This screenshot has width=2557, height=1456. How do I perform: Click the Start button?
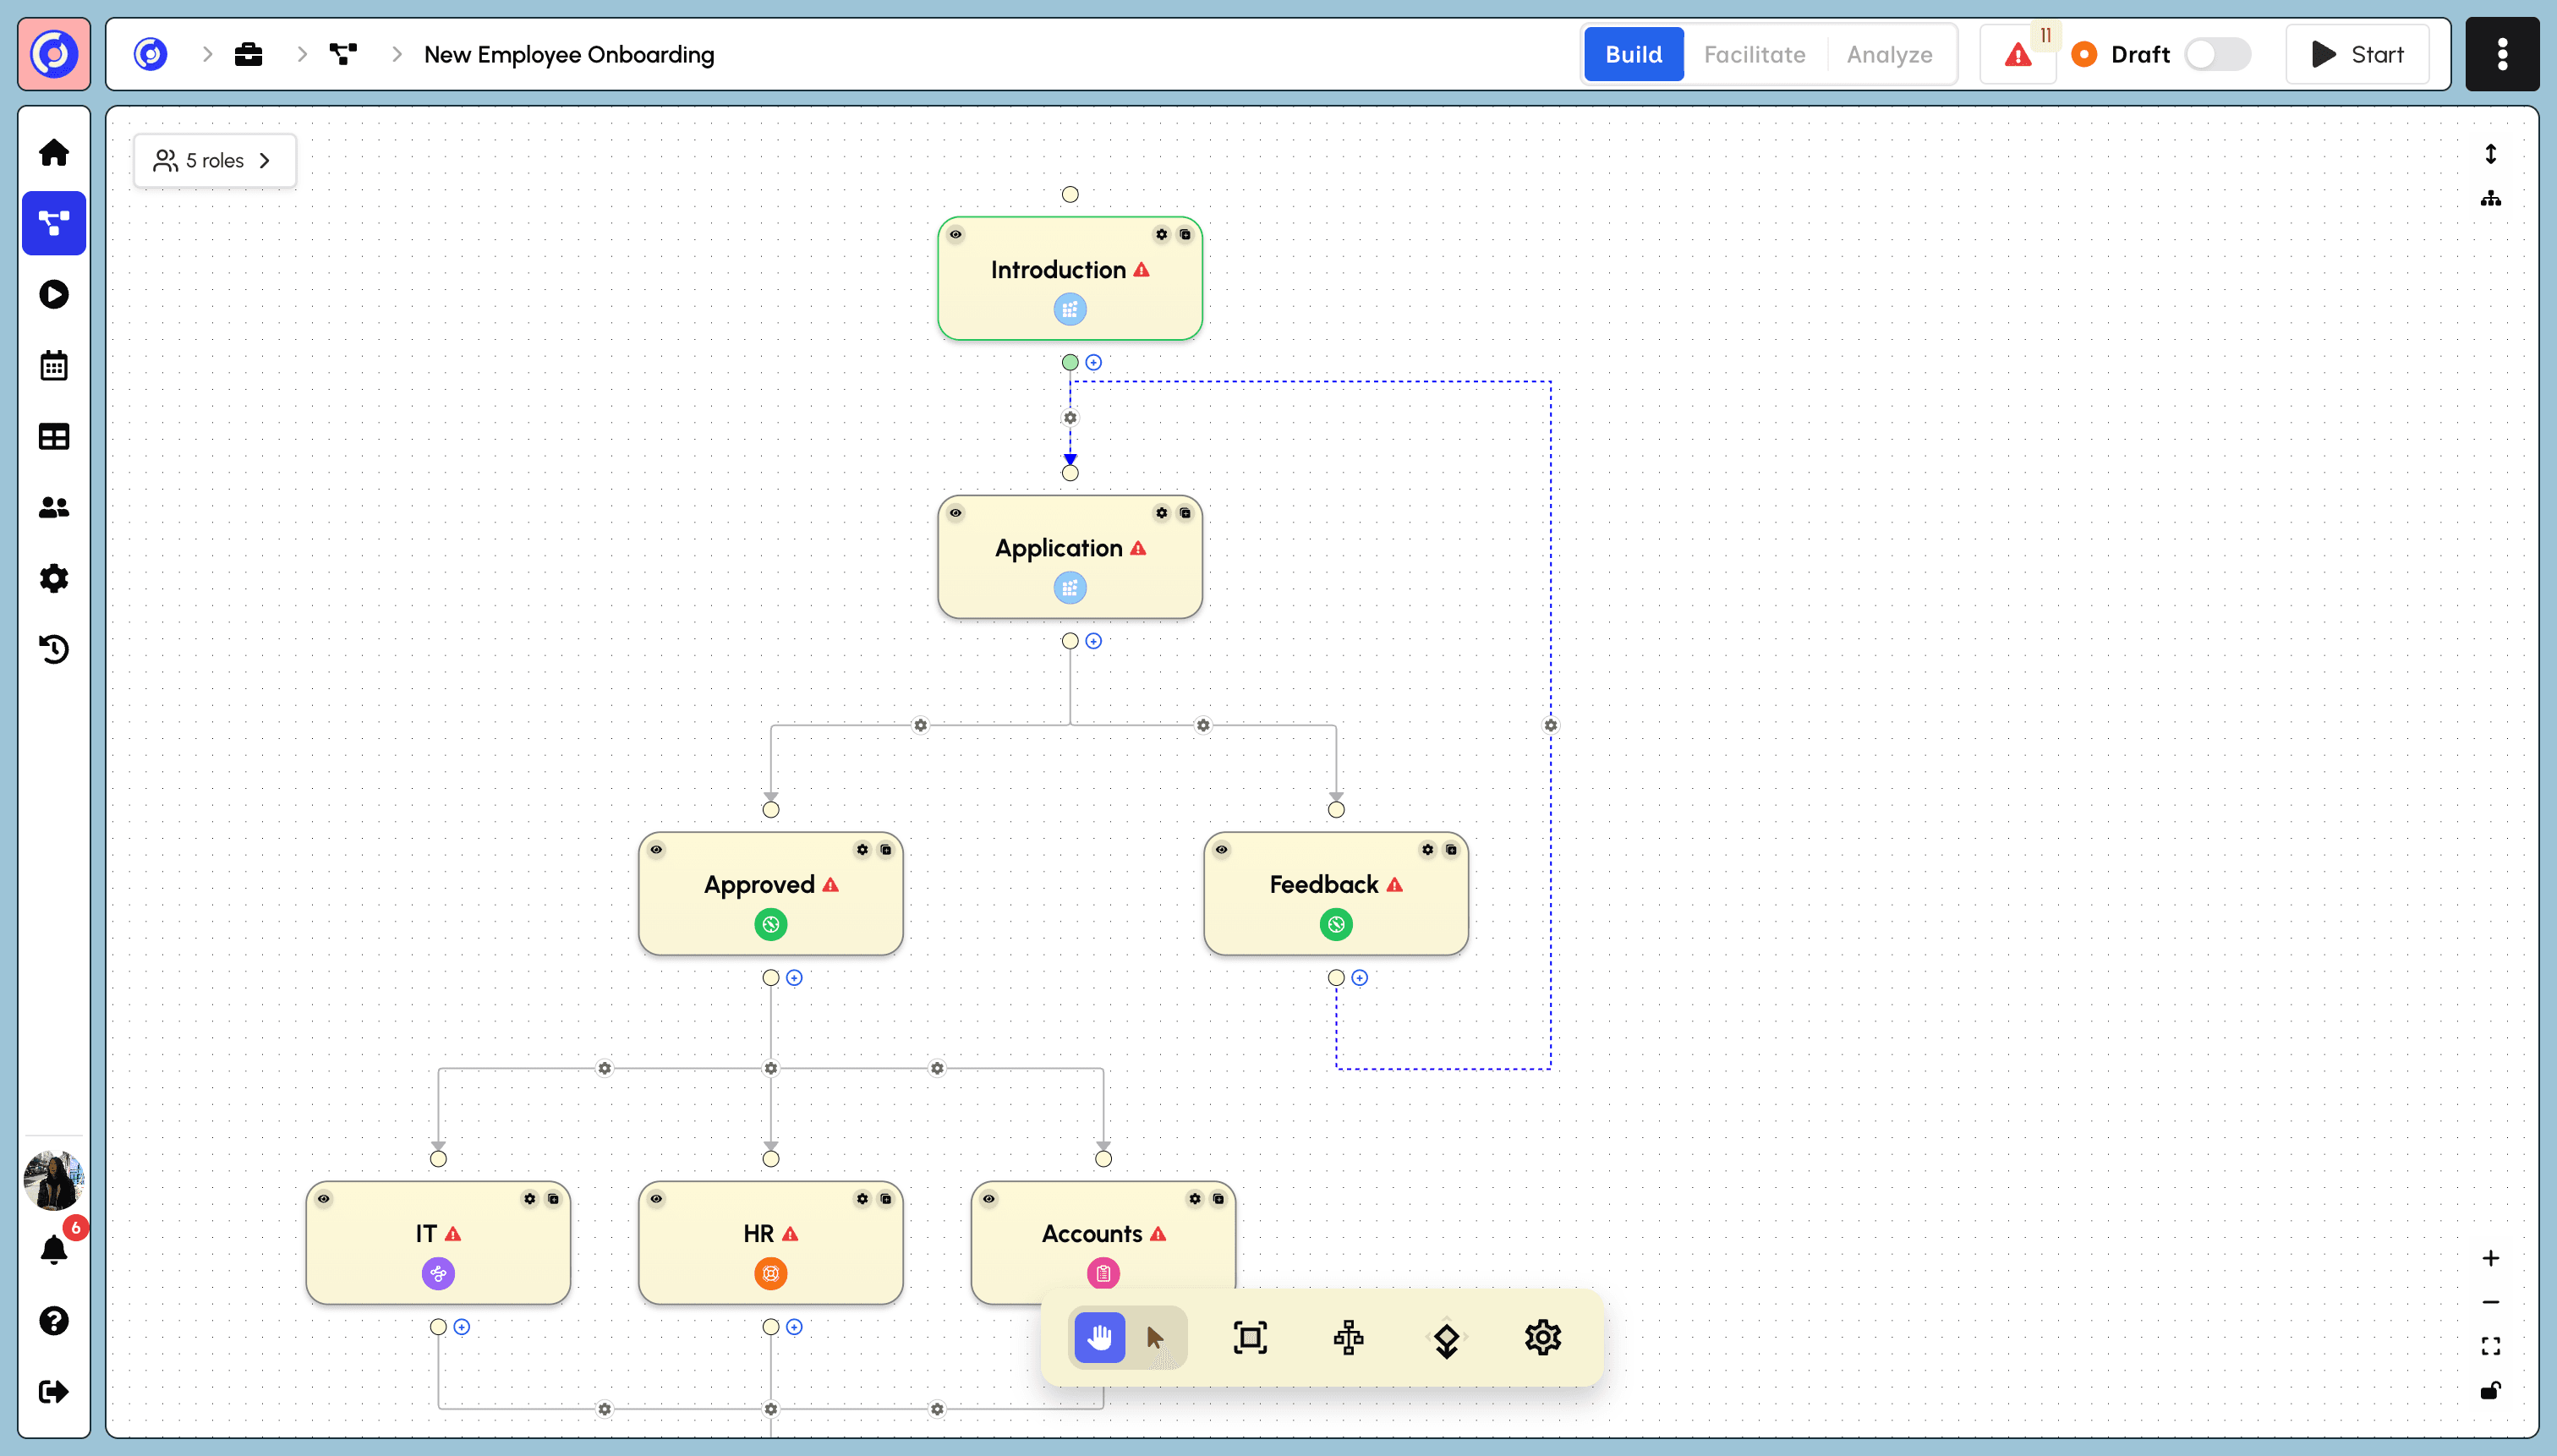[2357, 54]
